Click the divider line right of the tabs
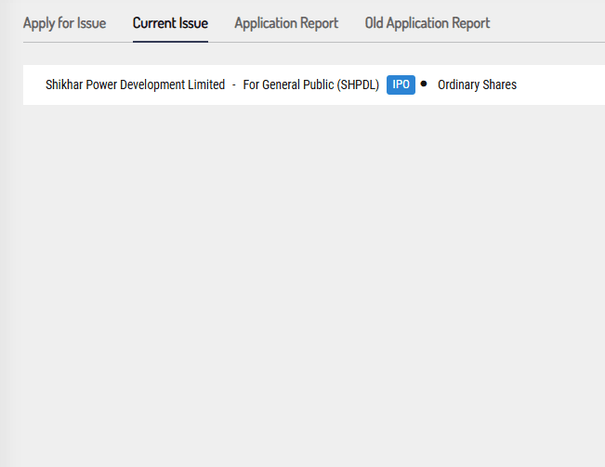Viewport: 605px width, 467px height. pyautogui.click(x=548, y=42)
